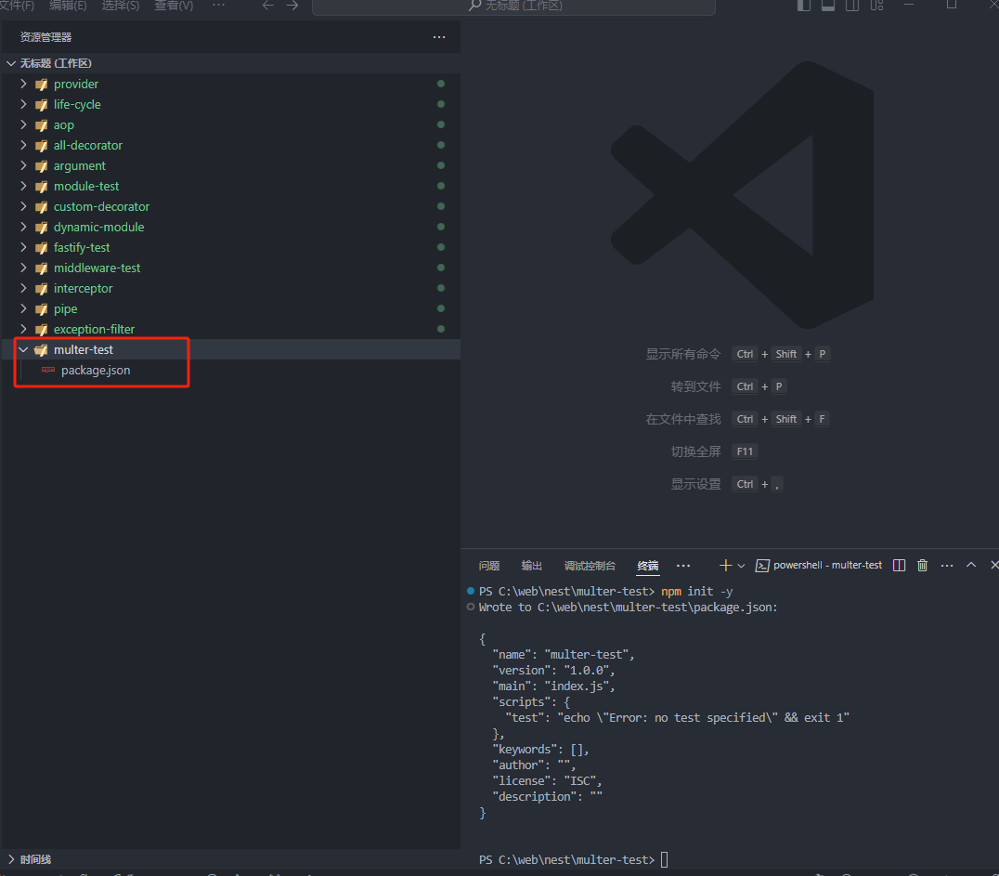The image size is (999, 876).
Task: Click the aop folder icon
Action: coord(42,125)
